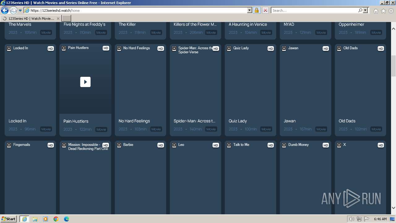
Task: Click the Barbie poster thumbnail
Action: pyautogui.click(x=140, y=177)
